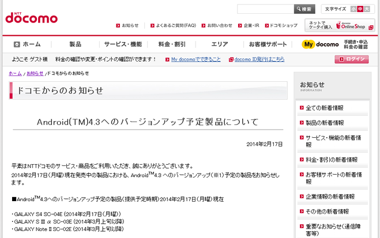Open the docomo Online Shop banner

340,25
